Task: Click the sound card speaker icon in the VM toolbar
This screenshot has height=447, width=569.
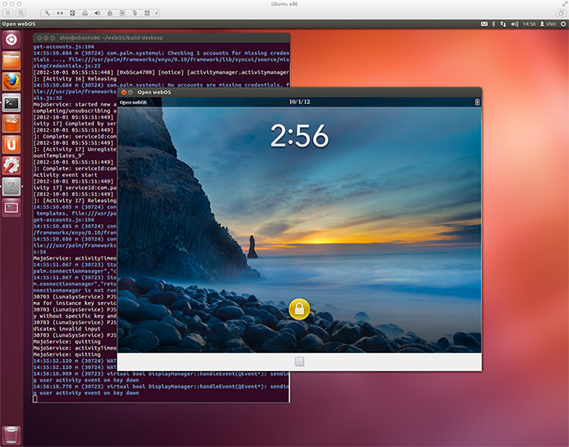Action: [x=97, y=13]
